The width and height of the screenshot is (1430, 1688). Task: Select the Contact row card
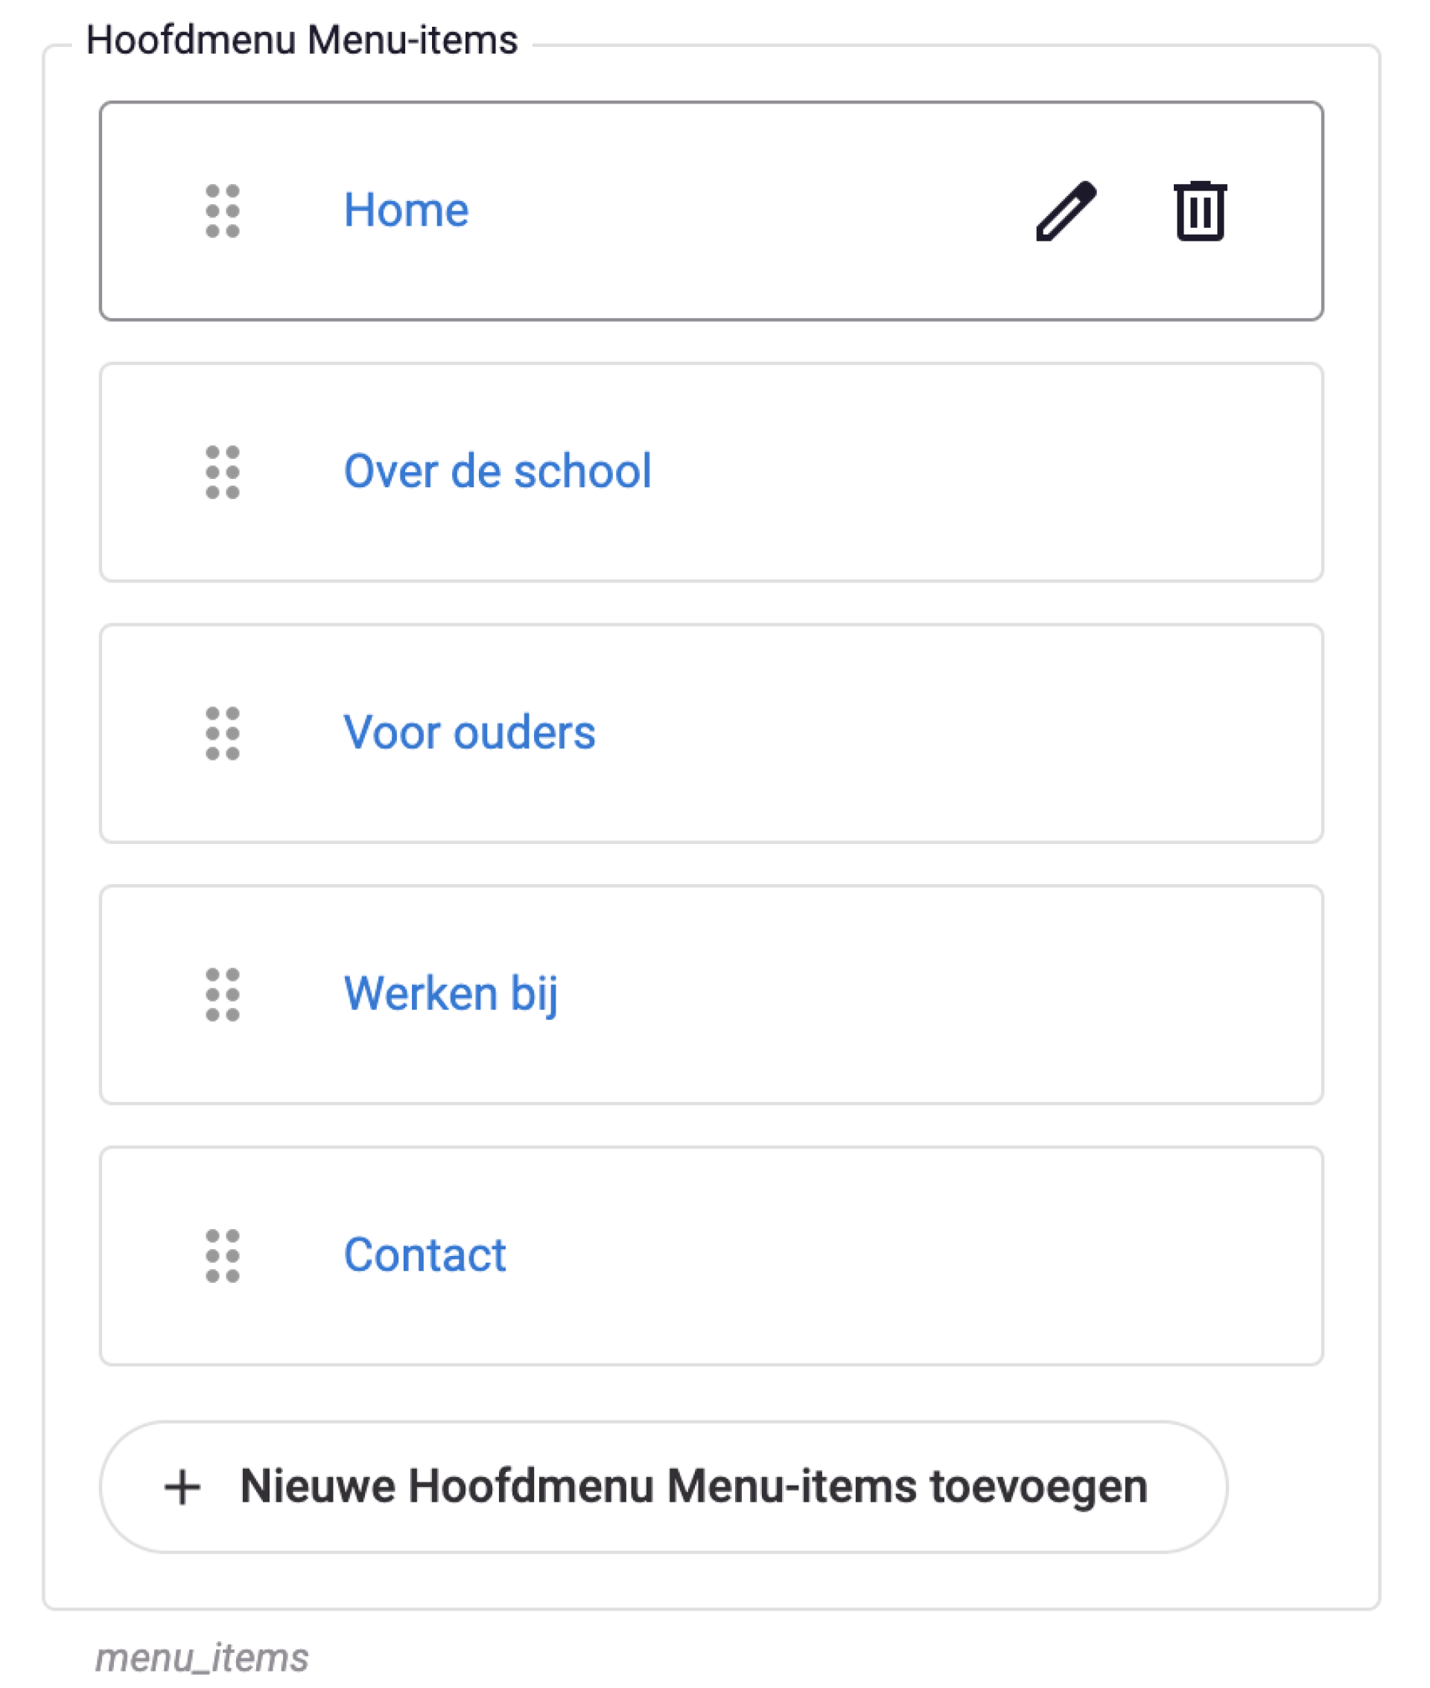(x=711, y=1256)
